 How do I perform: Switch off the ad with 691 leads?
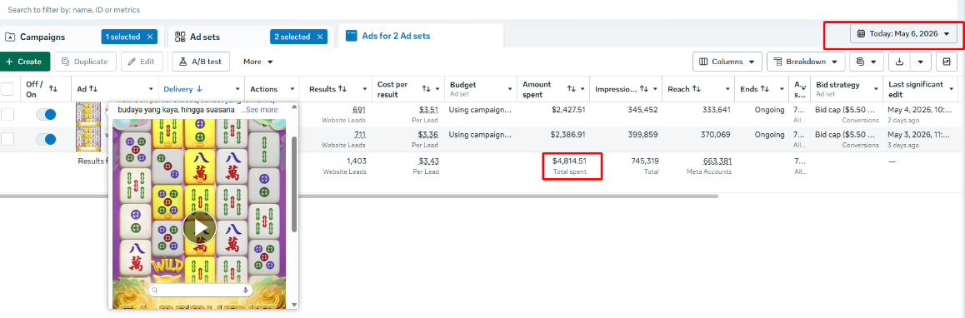click(x=46, y=114)
